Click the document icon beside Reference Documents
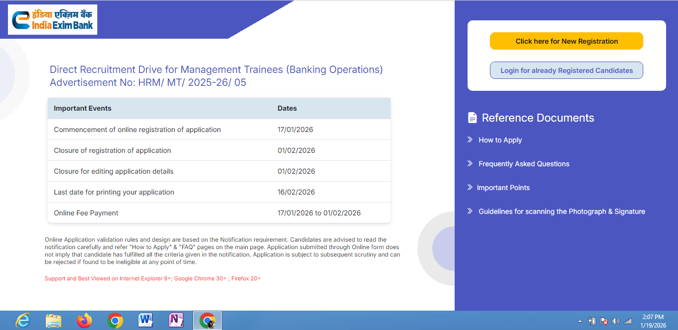Viewport: 678px width, 330px height. coord(472,117)
